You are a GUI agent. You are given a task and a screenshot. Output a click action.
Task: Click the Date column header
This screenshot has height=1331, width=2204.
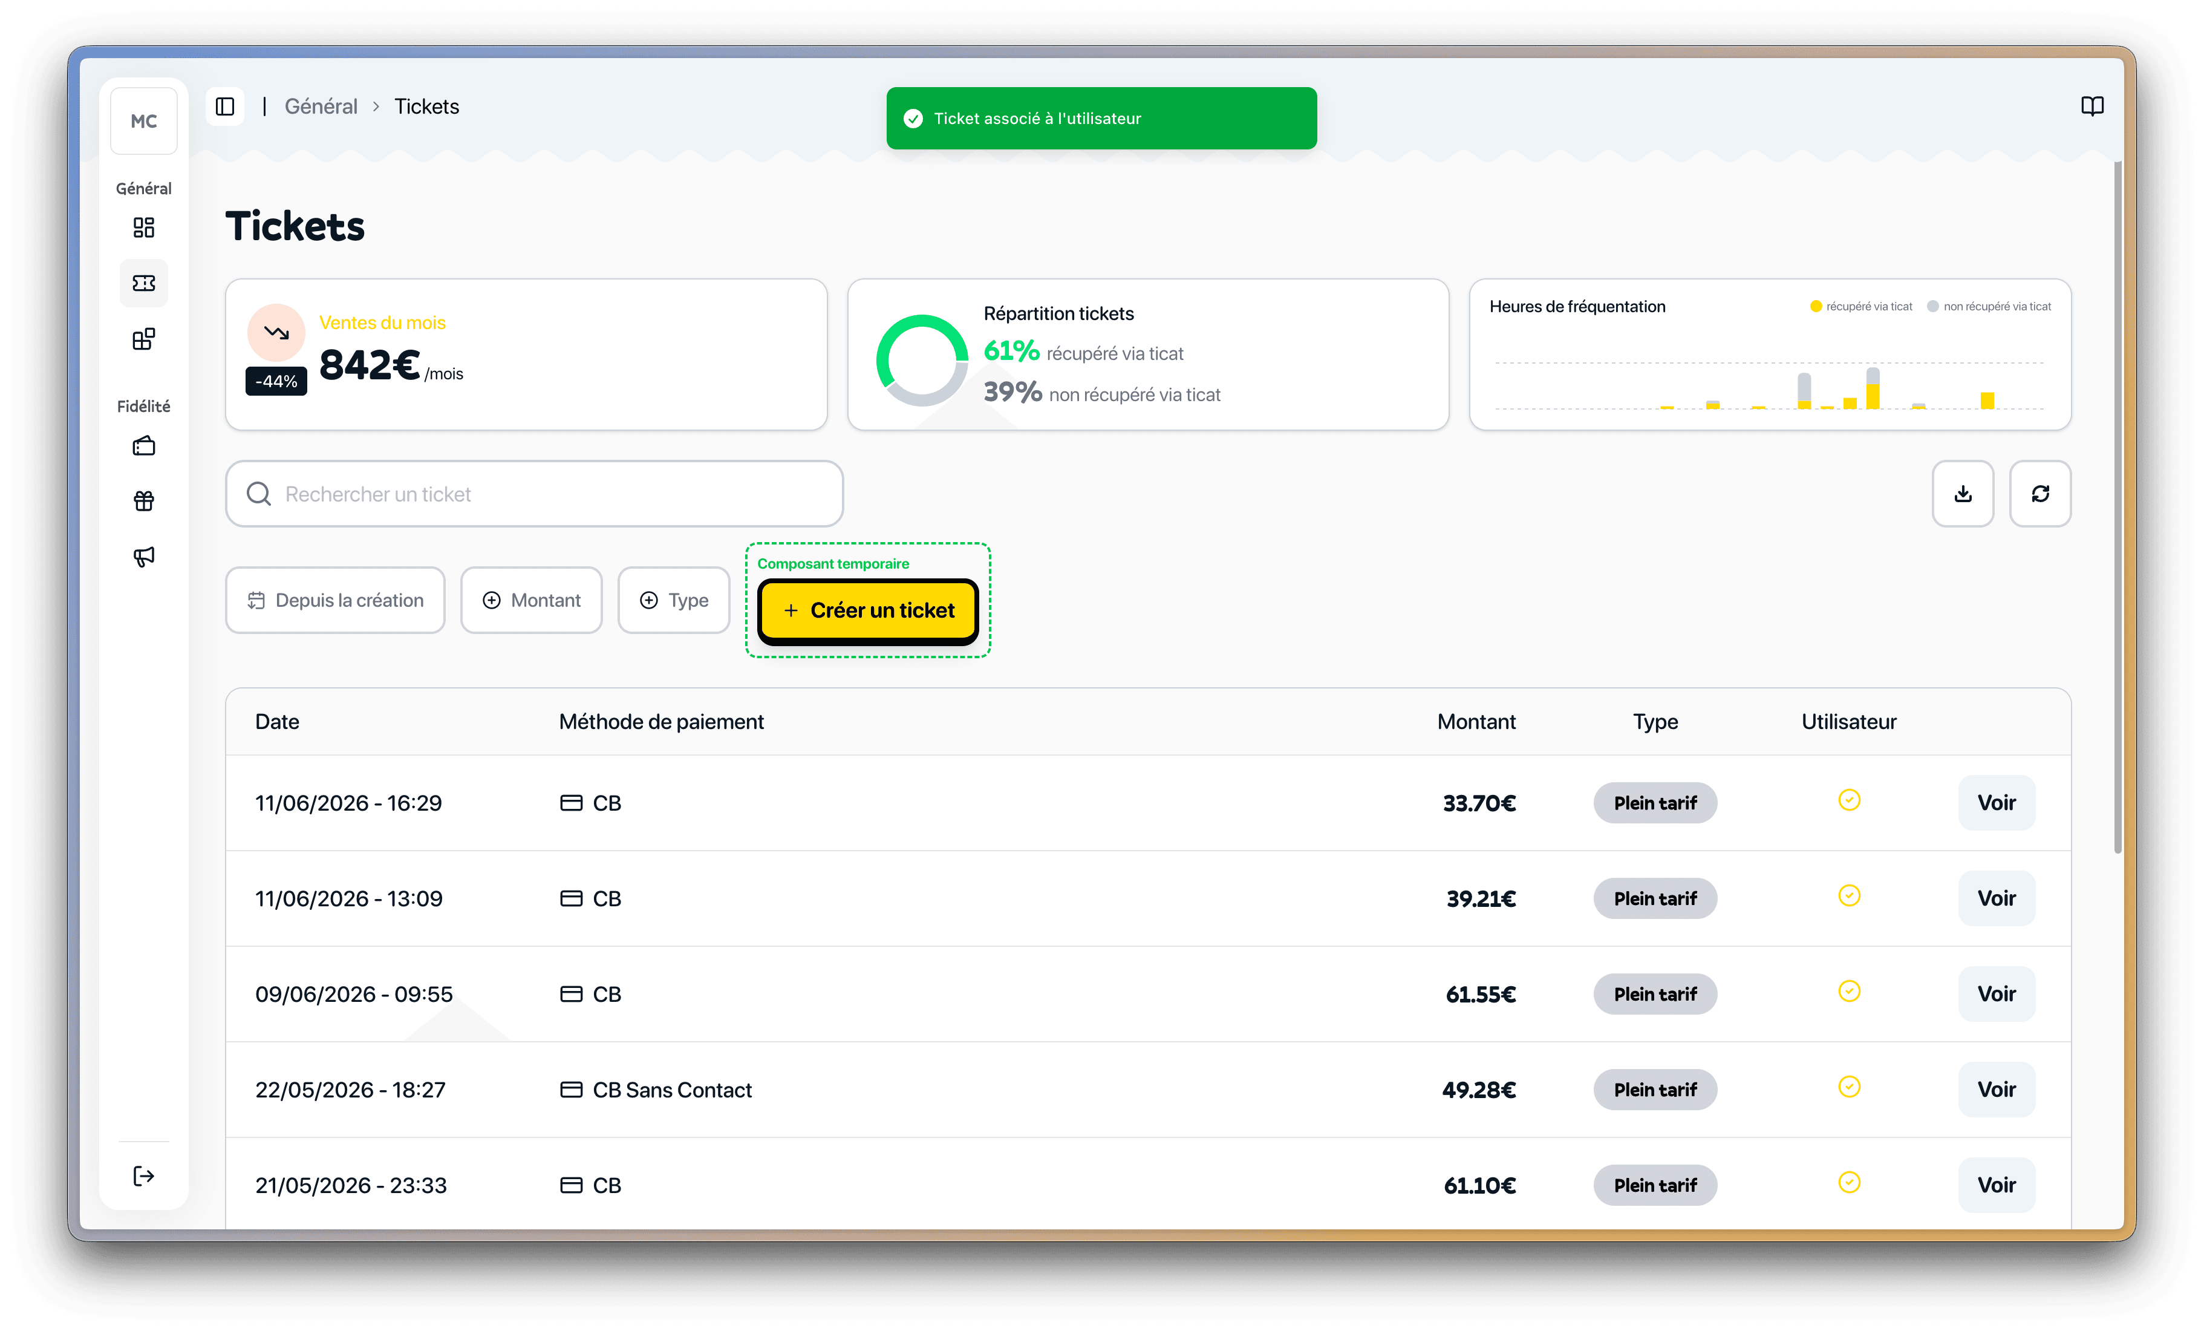[277, 722]
